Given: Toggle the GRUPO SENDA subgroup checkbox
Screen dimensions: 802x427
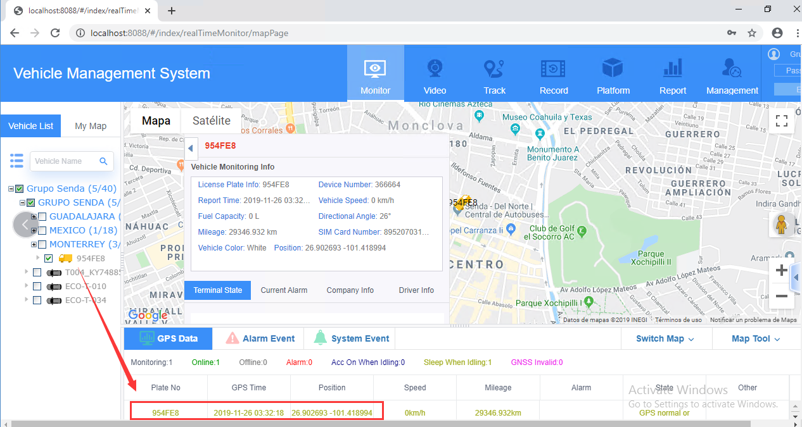Looking at the screenshot, I should [31, 202].
